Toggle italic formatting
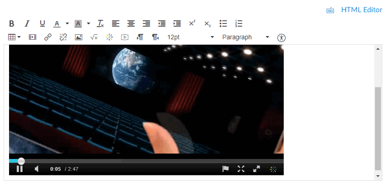Viewport: 389px width, 182px height. tap(27, 24)
